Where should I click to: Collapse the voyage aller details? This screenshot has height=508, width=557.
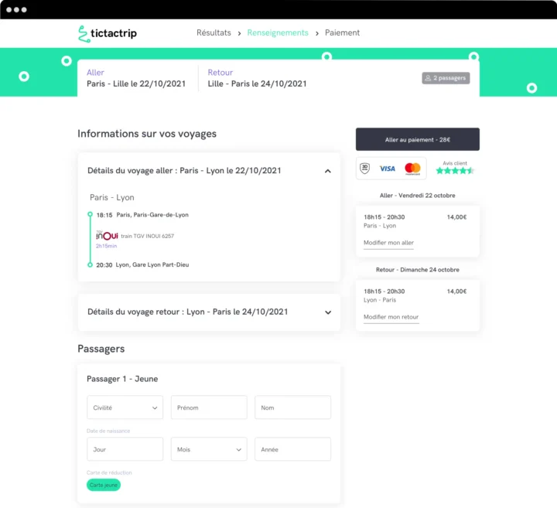327,171
